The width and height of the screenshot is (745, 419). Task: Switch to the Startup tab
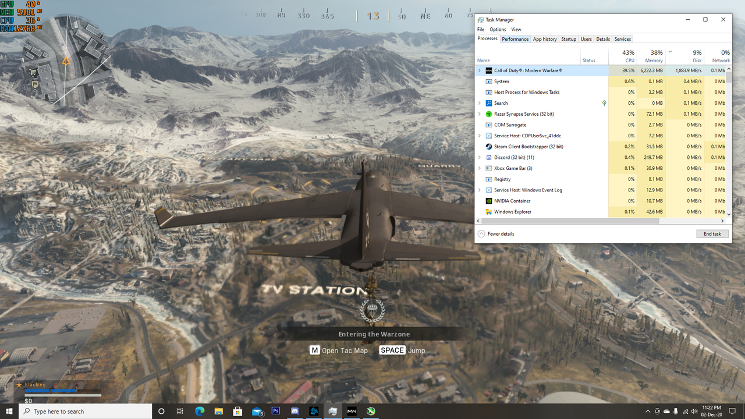click(569, 39)
